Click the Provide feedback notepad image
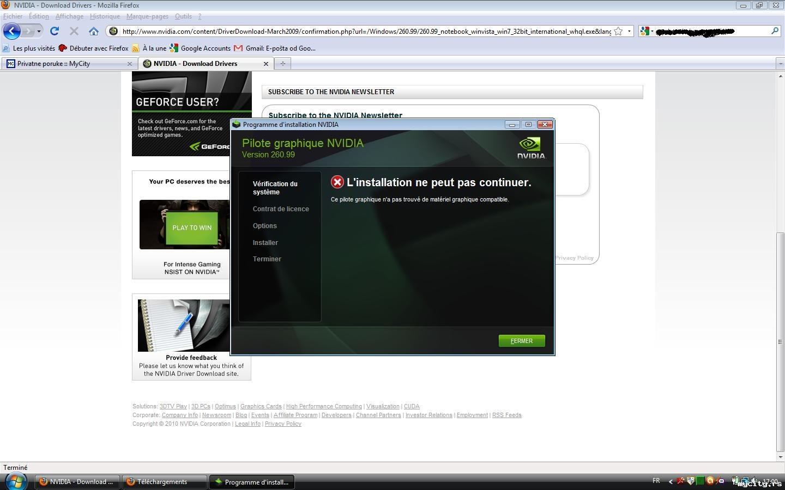The image size is (785, 490). coord(184,326)
